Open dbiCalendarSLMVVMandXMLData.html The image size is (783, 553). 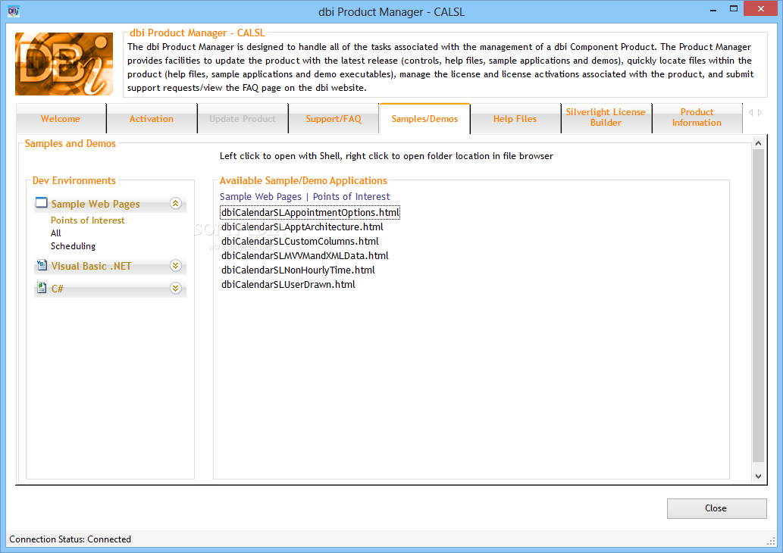(305, 256)
